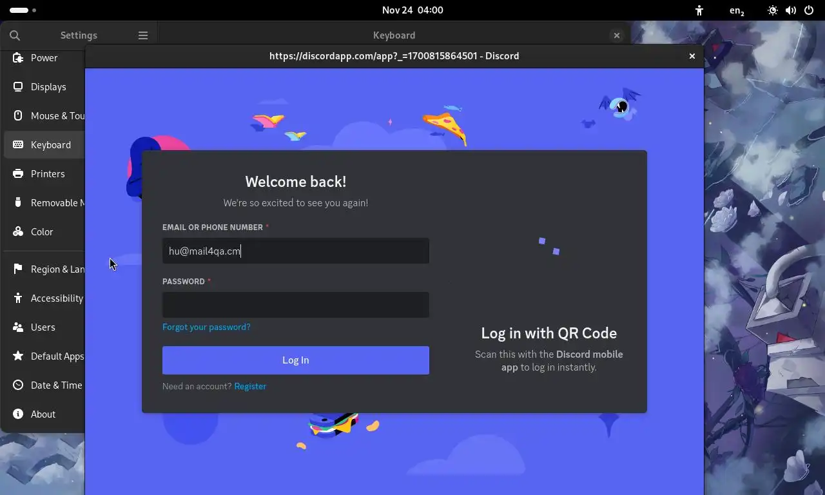This screenshot has width=825, height=495.
Task: Click the power icon in top bar
Action: [809, 10]
